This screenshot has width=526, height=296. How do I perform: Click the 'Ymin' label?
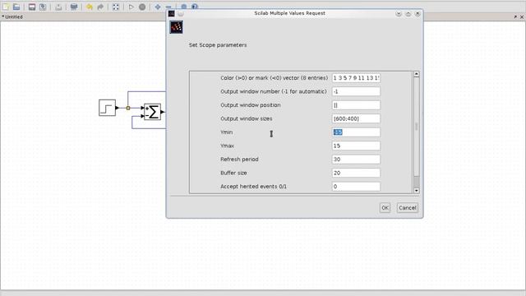pyautogui.click(x=227, y=132)
